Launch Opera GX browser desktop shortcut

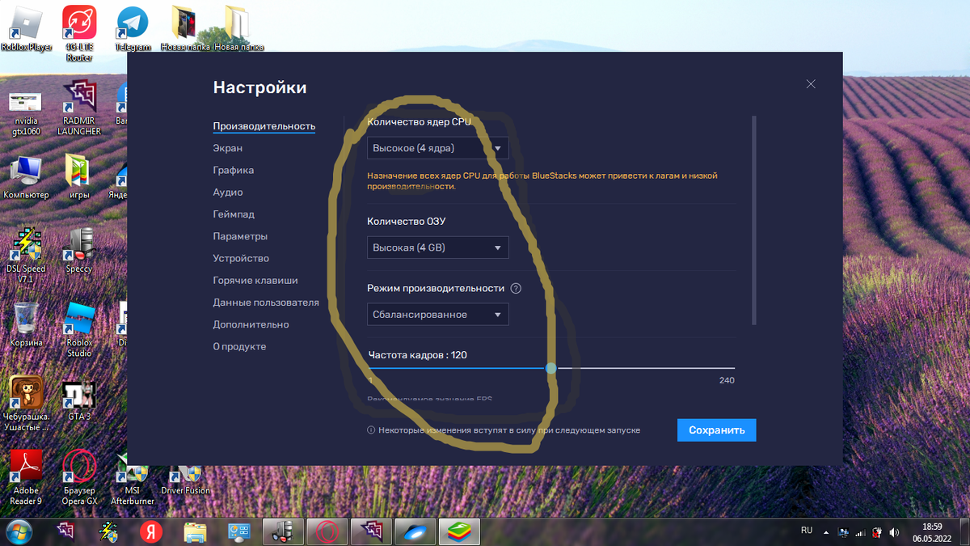tap(79, 477)
